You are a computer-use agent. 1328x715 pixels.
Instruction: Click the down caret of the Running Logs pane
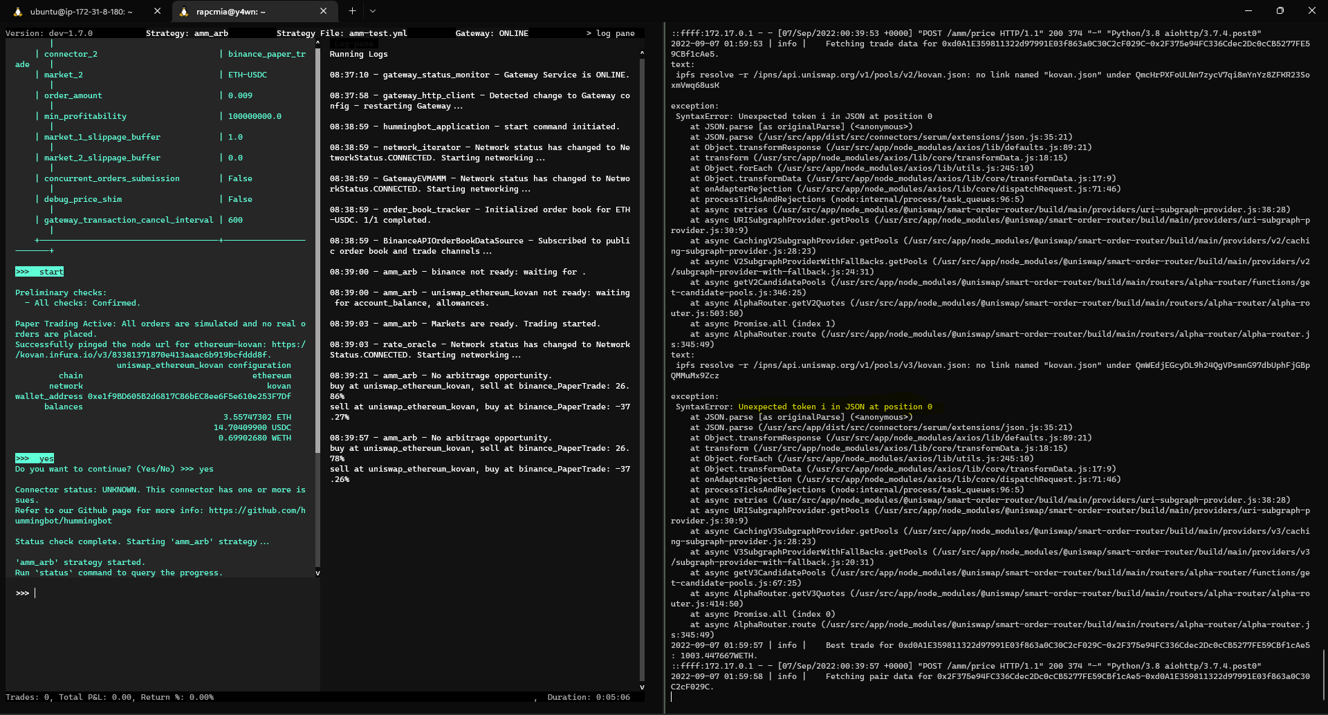[x=641, y=687]
